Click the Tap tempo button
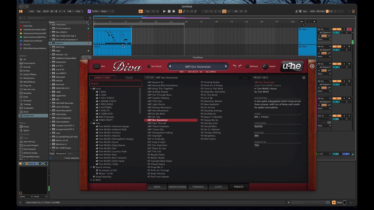The width and height of the screenshot is (374, 210). click(x=39, y=11)
